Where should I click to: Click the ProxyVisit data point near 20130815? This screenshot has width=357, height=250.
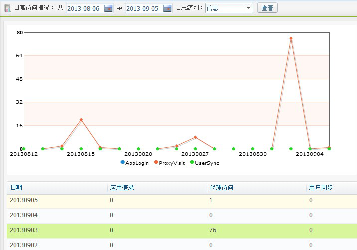pos(81,120)
